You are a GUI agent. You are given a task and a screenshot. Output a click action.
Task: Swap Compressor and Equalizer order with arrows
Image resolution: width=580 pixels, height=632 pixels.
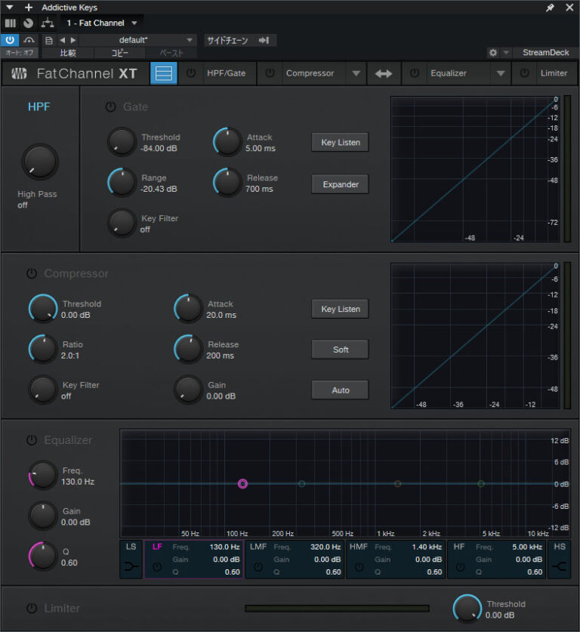click(384, 73)
